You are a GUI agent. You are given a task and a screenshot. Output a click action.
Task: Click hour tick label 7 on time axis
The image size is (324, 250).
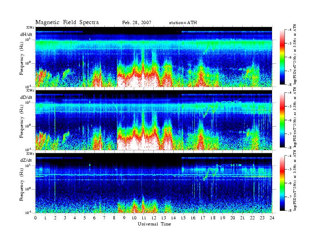tap(105, 218)
